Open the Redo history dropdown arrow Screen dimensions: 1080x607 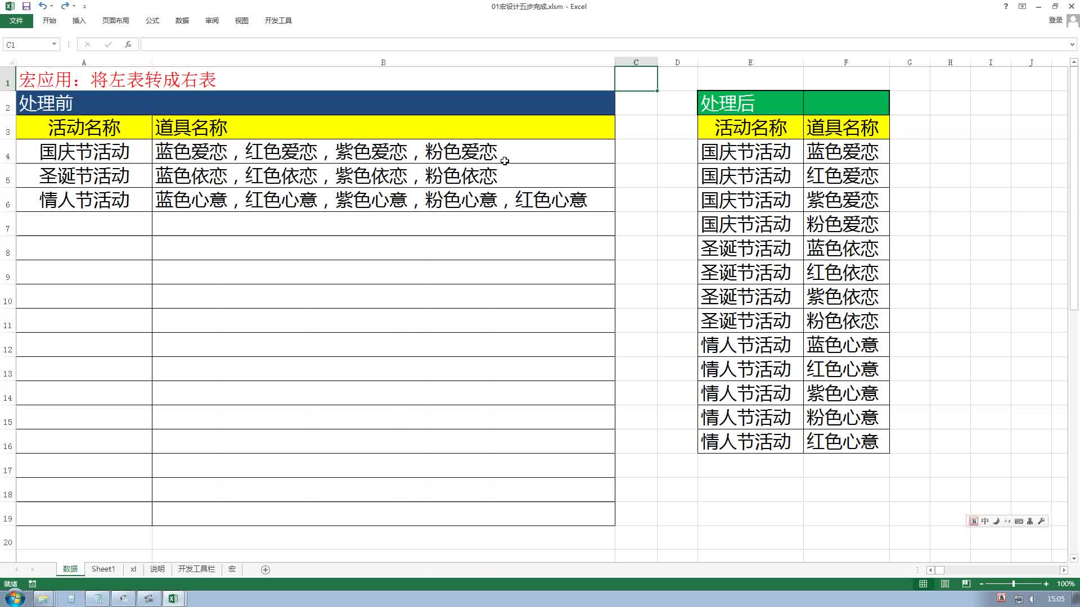(74, 6)
